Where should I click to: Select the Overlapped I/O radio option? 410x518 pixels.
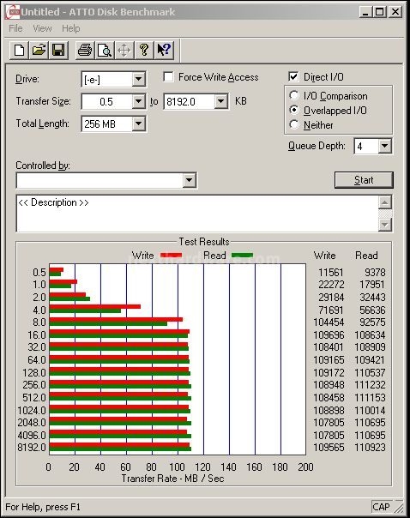pyautogui.click(x=294, y=110)
